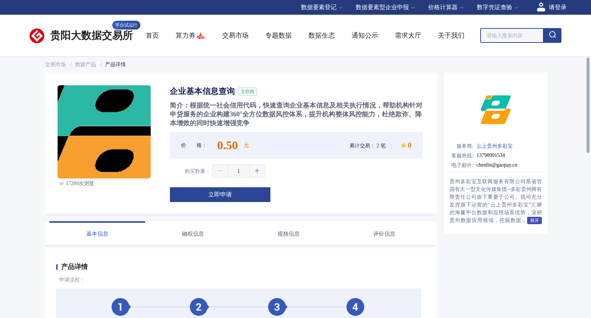Click the 平台试运行 badge

click(x=126, y=25)
